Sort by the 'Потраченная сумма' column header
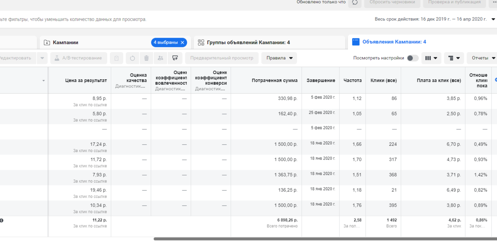 274,81
